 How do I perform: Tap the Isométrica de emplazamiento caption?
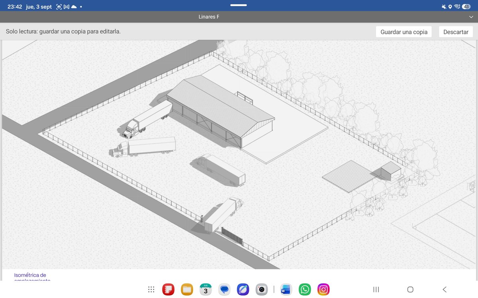32,278
